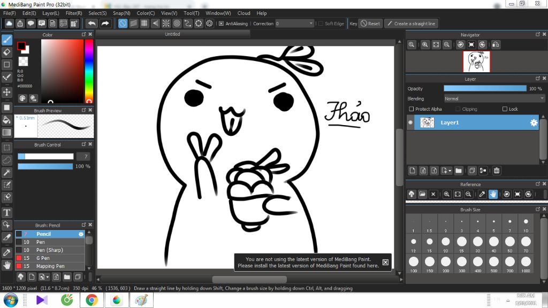Open the Blending mode dropdown
This screenshot has height=308, width=548.
pos(494,99)
